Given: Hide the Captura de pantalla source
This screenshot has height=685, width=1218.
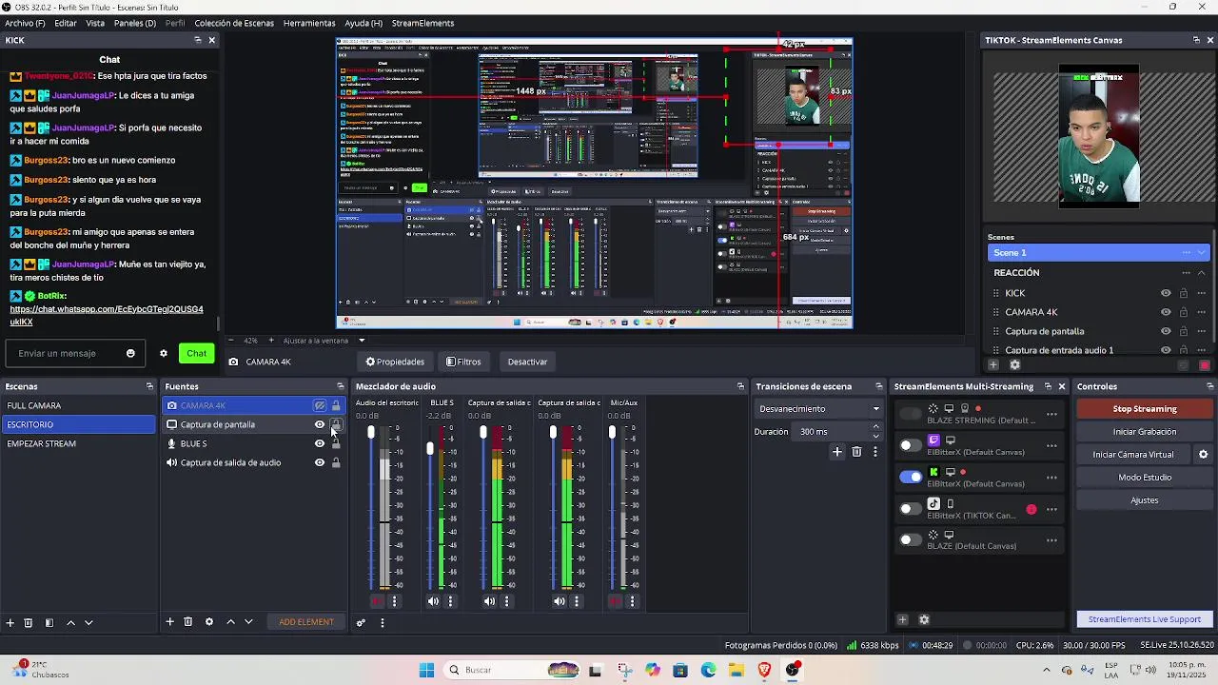Looking at the screenshot, I should pos(320,424).
